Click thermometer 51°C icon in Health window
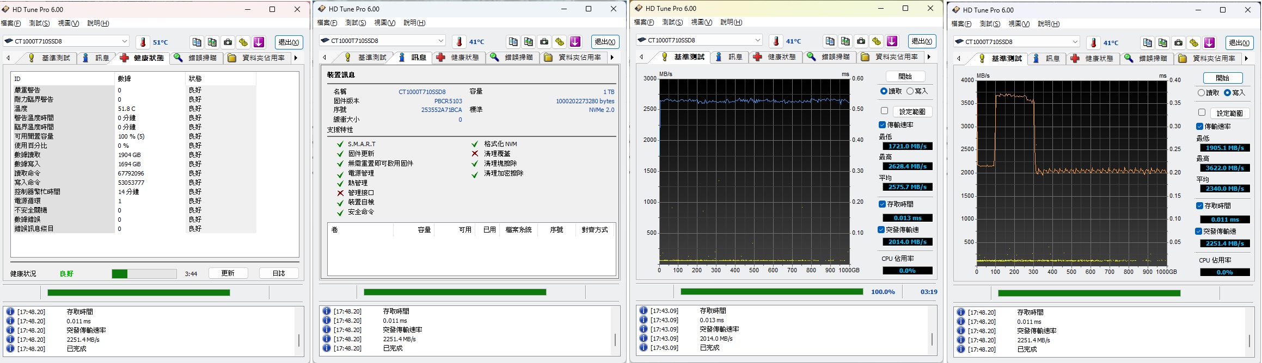Viewport: 1262px width, 363px height. (x=143, y=42)
